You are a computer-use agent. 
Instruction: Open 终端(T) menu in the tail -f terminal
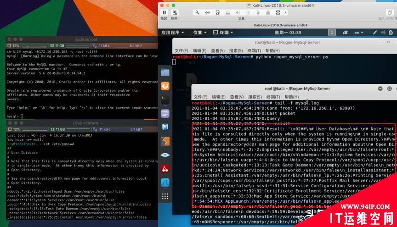coord(273,97)
